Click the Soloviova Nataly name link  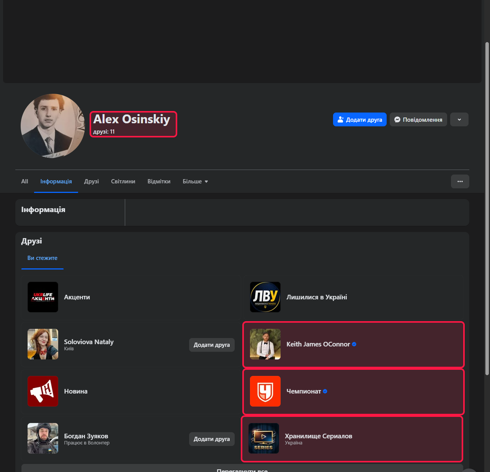pyautogui.click(x=89, y=342)
